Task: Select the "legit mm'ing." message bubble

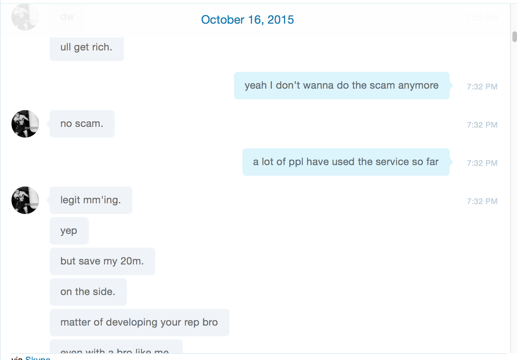Action: [91, 200]
